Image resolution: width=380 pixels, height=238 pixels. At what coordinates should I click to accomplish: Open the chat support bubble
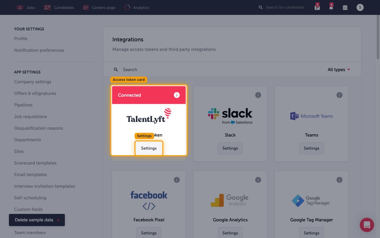click(367, 225)
